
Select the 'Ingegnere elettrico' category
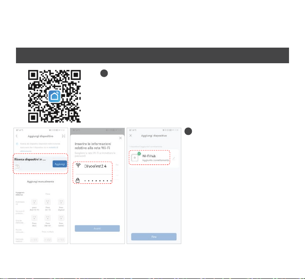coord(20,194)
